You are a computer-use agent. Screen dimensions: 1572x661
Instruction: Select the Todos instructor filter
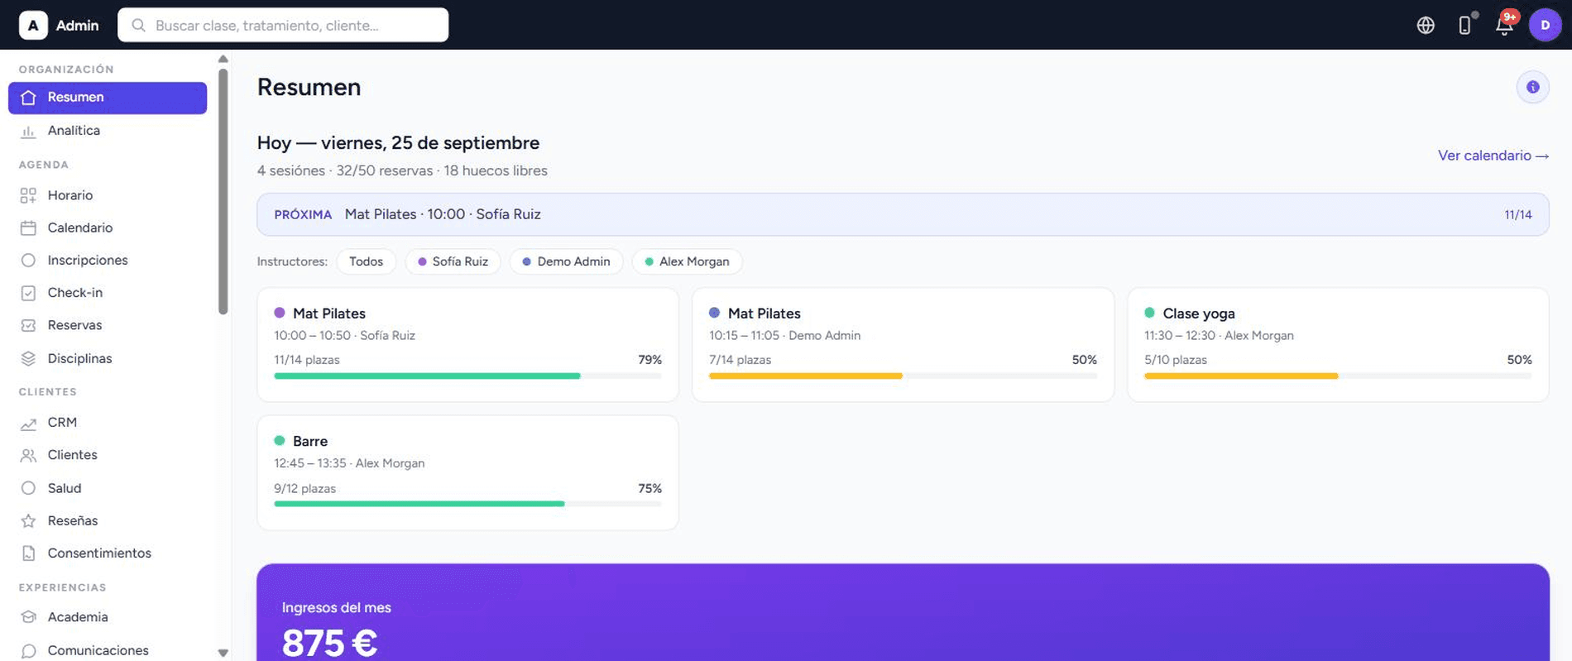click(x=366, y=261)
